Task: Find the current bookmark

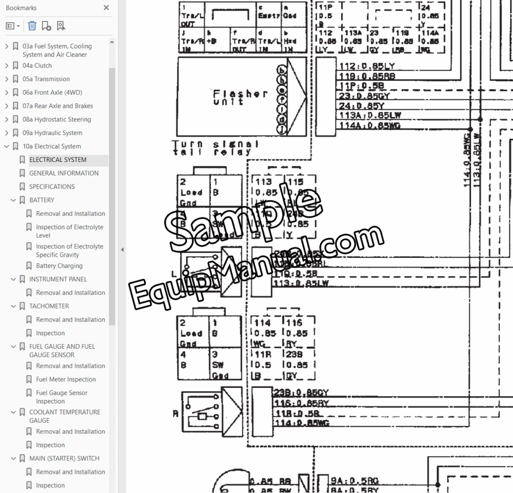Action: pyautogui.click(x=61, y=26)
